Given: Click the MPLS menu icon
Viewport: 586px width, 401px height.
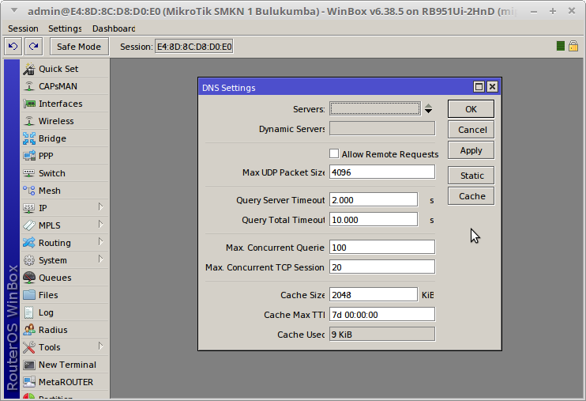Looking at the screenshot, I should [x=28, y=225].
